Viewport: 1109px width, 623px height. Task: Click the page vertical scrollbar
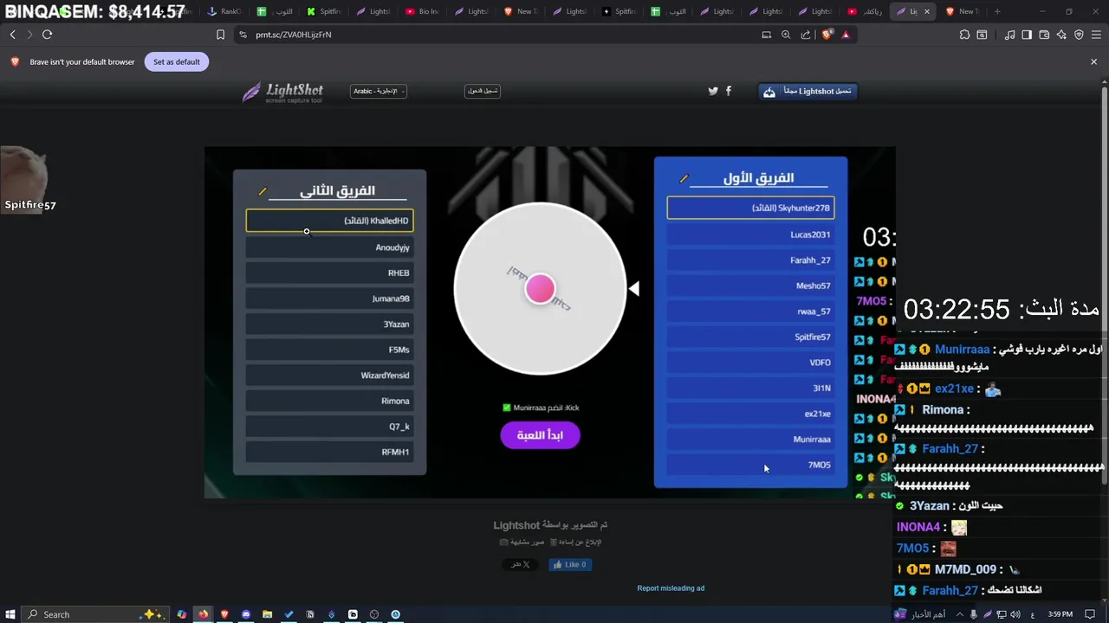click(1104, 286)
